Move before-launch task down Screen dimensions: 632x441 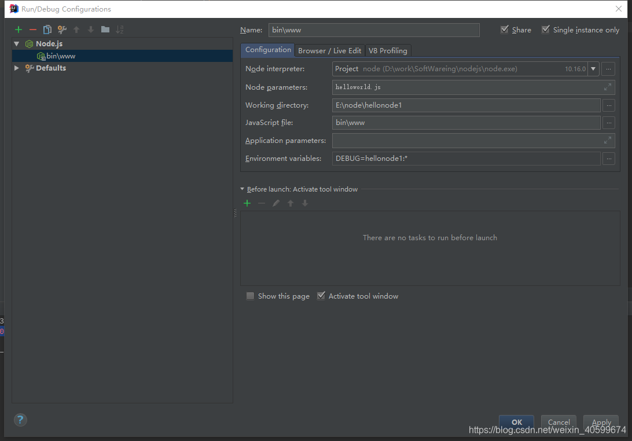(x=304, y=203)
